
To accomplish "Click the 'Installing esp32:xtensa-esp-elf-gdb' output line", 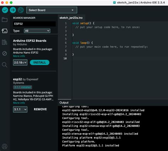I will pyautogui.click(x=101, y=126).
